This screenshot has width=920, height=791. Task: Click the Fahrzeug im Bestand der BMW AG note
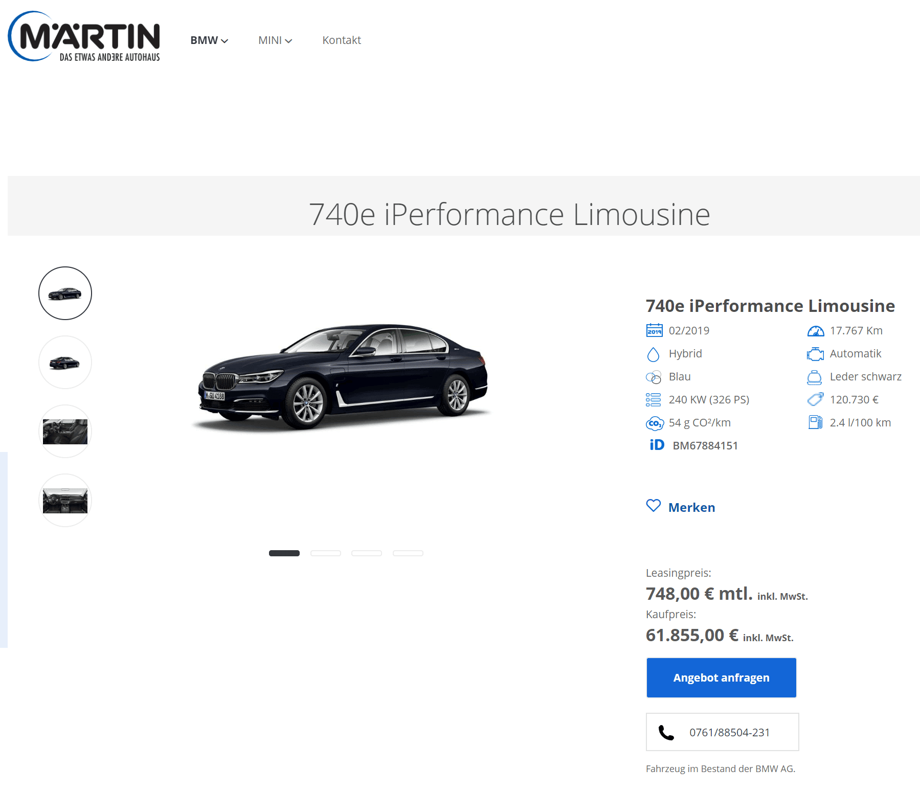pos(721,769)
